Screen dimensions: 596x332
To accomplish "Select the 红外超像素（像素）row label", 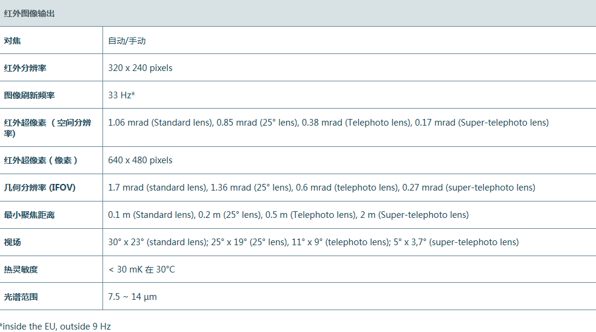I will click(x=41, y=160).
